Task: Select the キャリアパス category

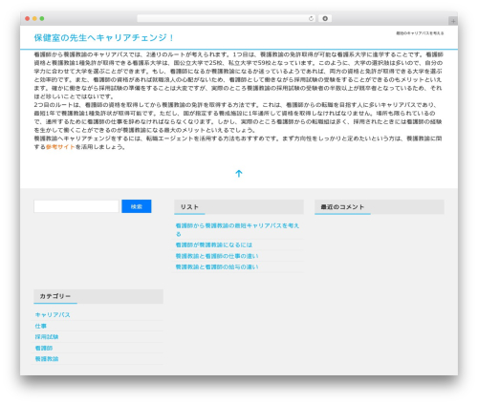Action: pyautogui.click(x=53, y=315)
